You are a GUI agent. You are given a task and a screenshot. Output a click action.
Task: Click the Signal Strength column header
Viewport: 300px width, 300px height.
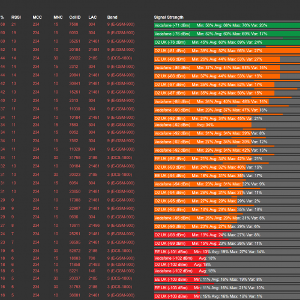(169, 17)
